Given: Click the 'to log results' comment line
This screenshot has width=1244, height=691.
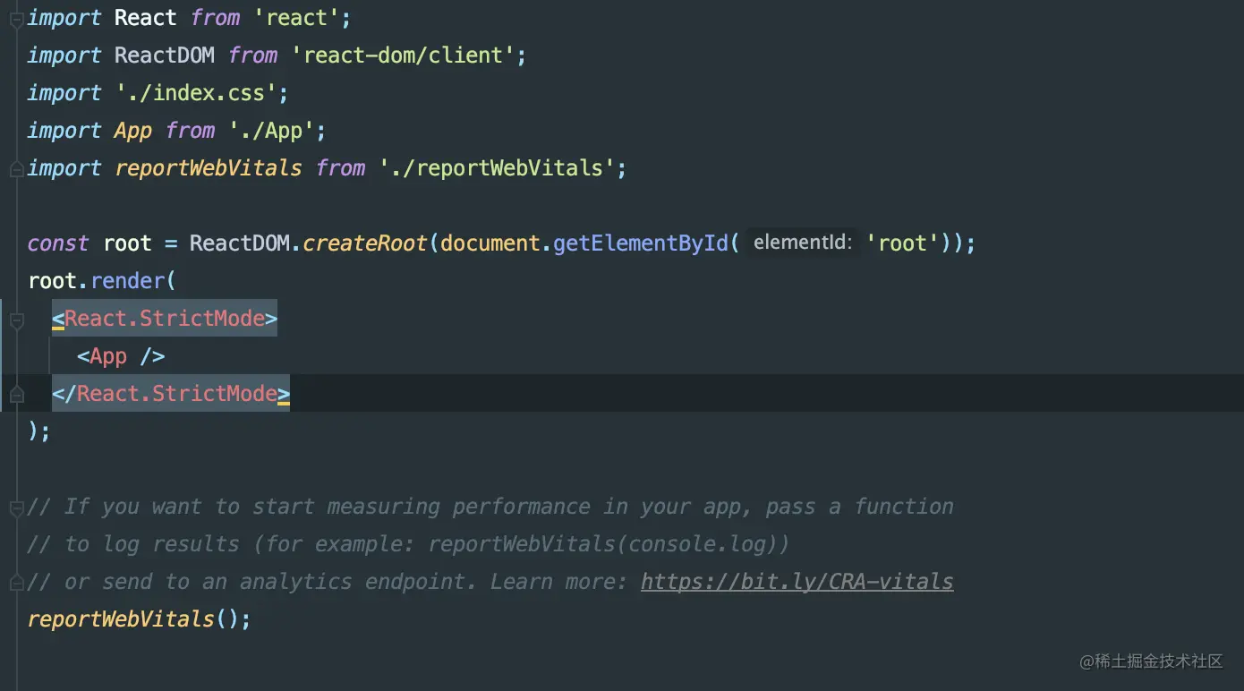Looking at the screenshot, I should (x=409, y=544).
